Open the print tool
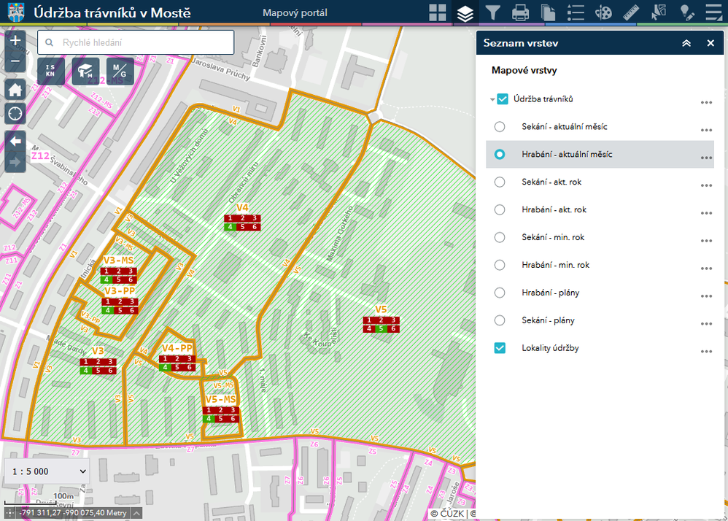Viewport: 728px width, 521px height. pyautogui.click(x=520, y=12)
